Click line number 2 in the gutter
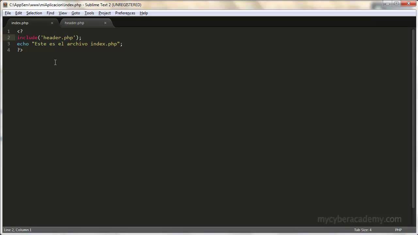 coord(8,38)
